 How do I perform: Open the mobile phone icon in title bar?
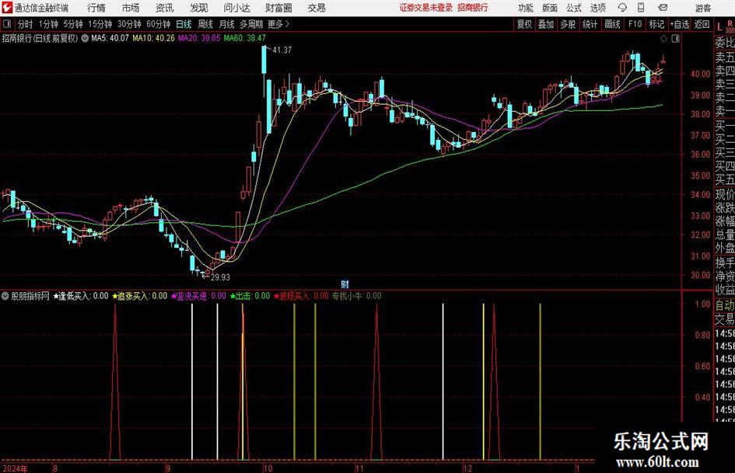point(641,8)
